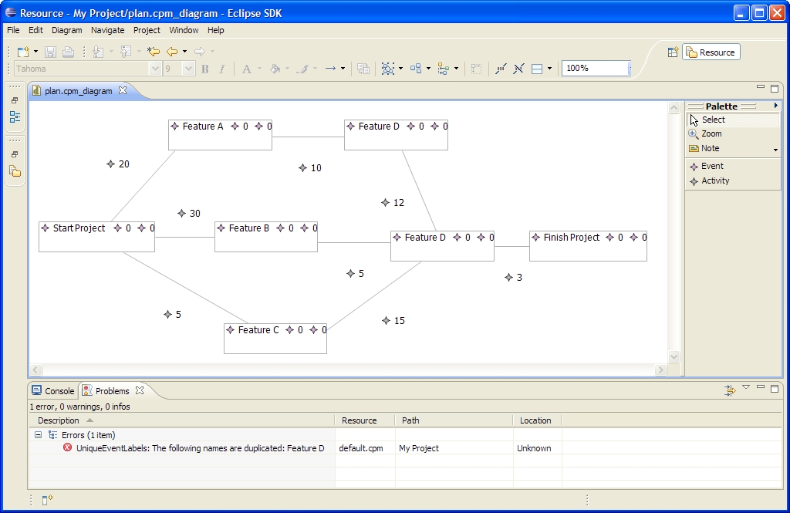790x513 pixels.
Task: Open the Diagram menu
Action: [x=66, y=30]
